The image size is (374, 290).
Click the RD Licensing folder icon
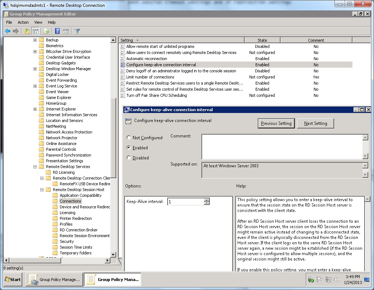click(x=48, y=172)
